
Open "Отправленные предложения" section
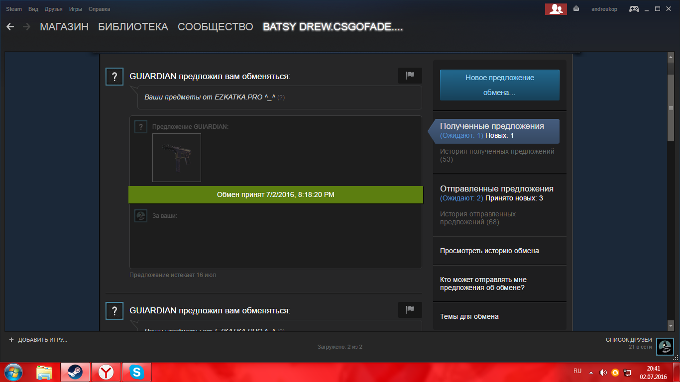(497, 189)
